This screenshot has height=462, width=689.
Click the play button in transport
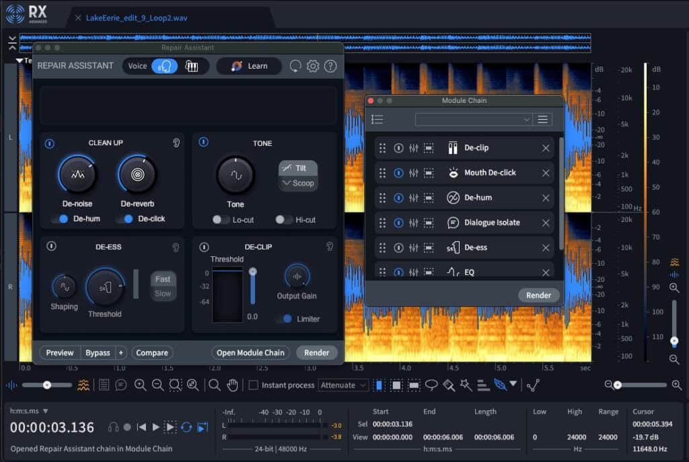point(156,427)
